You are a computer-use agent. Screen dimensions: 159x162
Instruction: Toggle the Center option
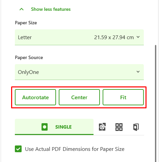point(79,97)
